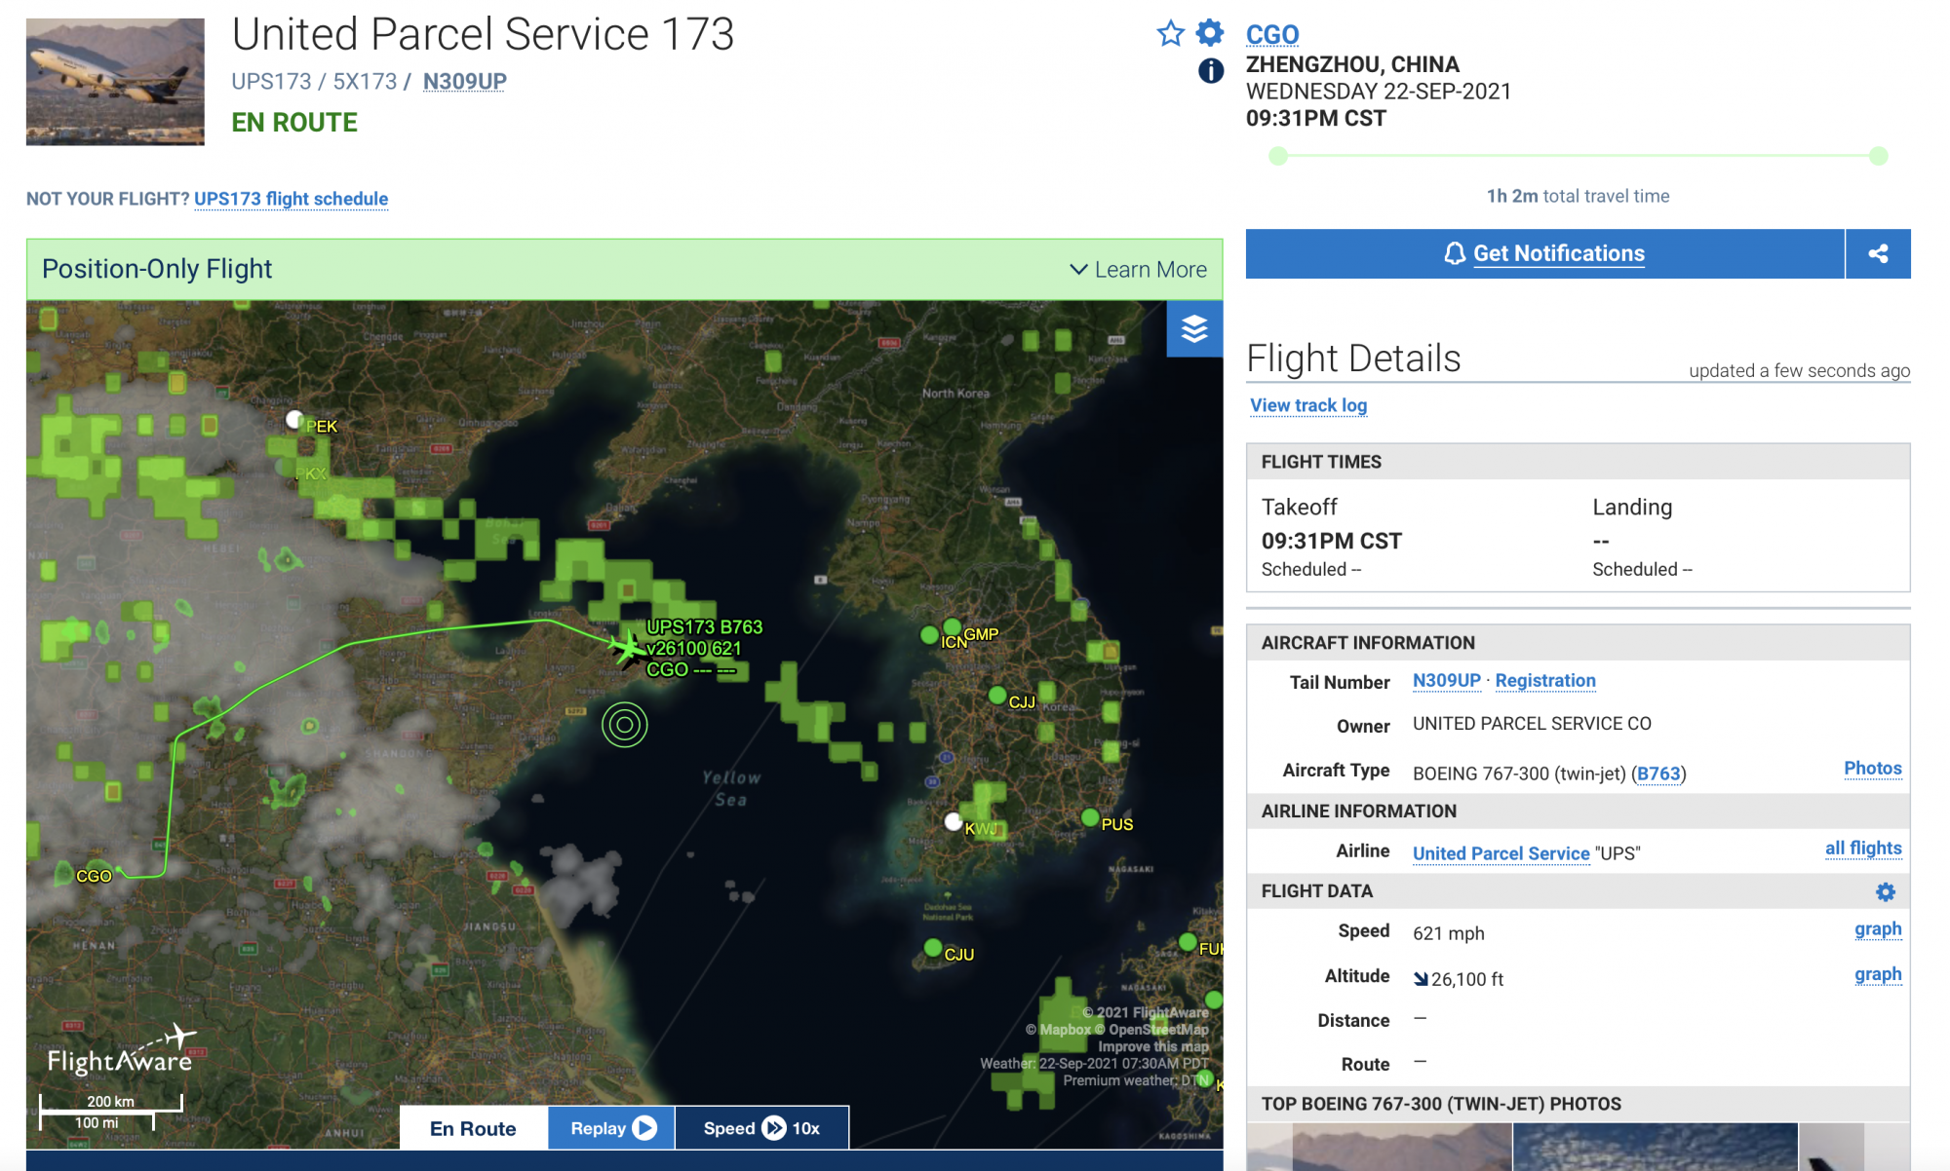Click the flight progress bar end dot
Screen dimensions: 1950x1171
(1878, 156)
